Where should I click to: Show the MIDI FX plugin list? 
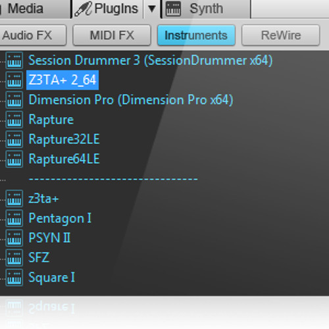(112, 36)
